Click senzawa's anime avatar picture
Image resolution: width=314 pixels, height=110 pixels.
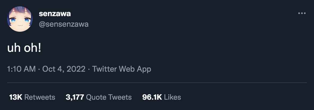[19, 19]
